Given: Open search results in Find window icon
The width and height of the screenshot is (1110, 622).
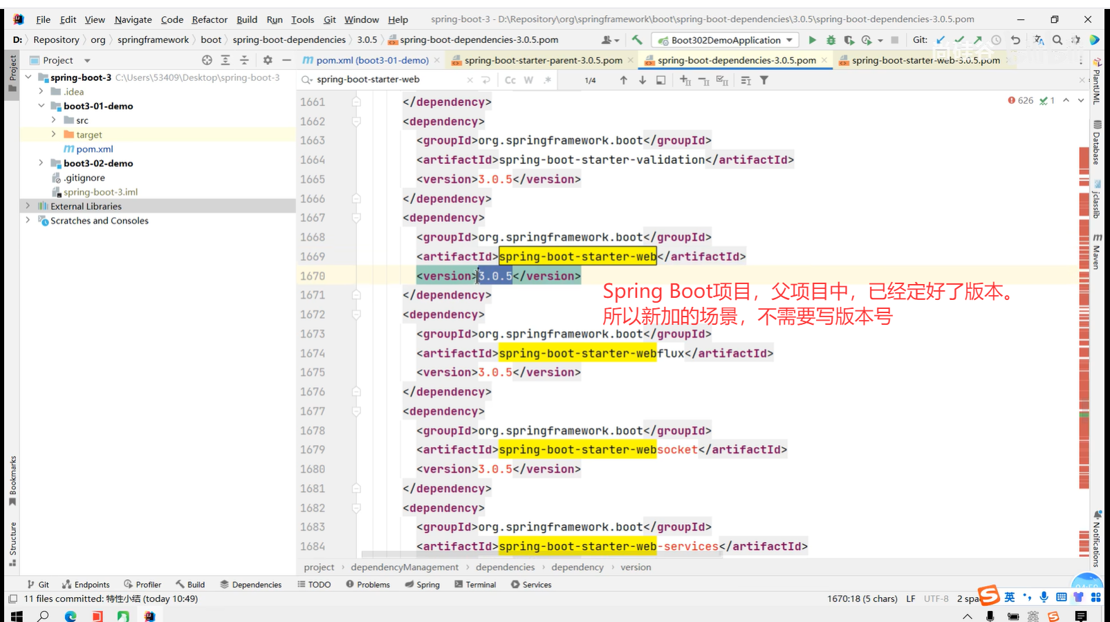Looking at the screenshot, I should 661,80.
